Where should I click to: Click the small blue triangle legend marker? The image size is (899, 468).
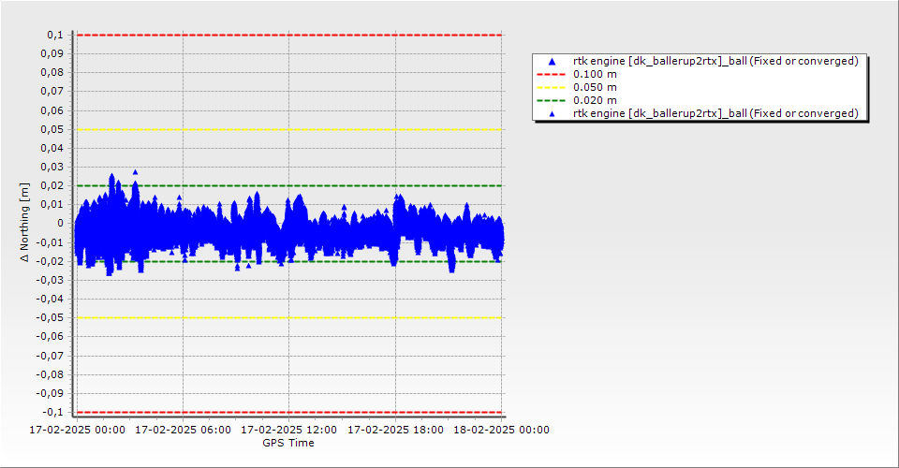553,114
